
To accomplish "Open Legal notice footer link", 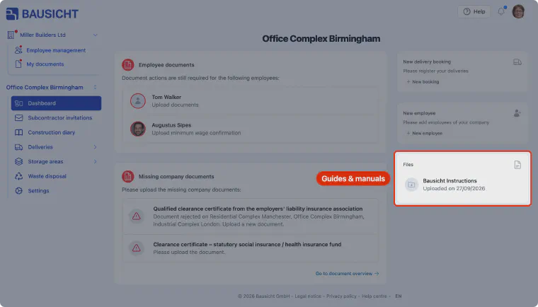I will tap(308, 296).
